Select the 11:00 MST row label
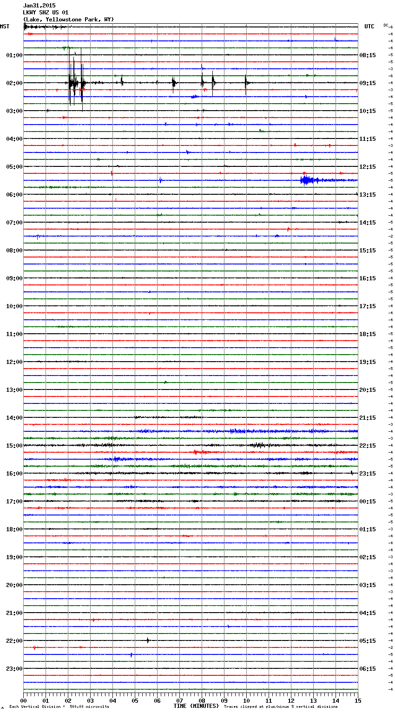Viewport: 395px width, 713px height. point(14,334)
